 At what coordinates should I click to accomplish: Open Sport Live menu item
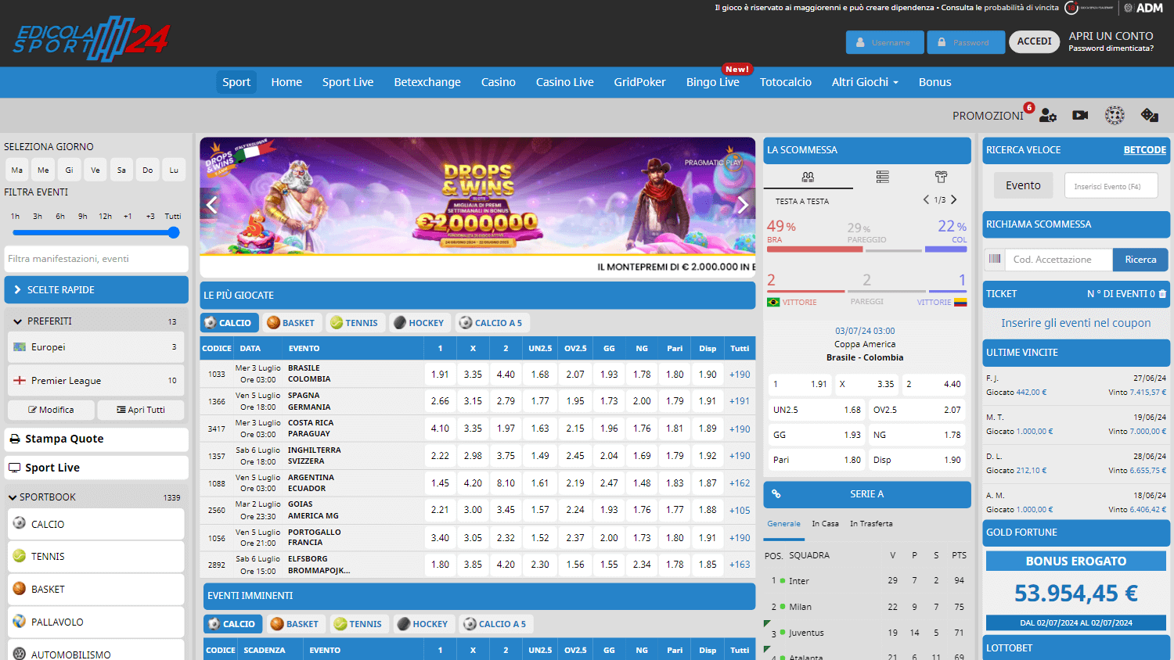(348, 82)
